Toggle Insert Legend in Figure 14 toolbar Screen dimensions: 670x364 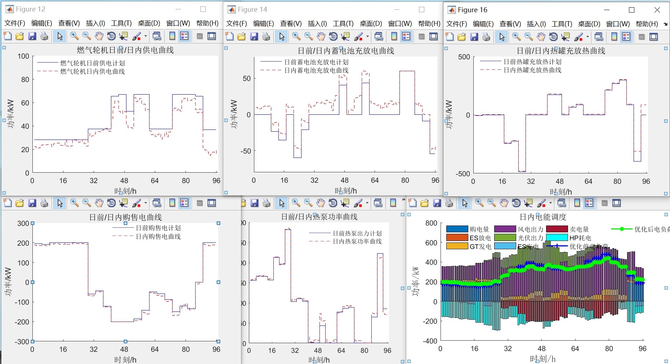[406, 36]
